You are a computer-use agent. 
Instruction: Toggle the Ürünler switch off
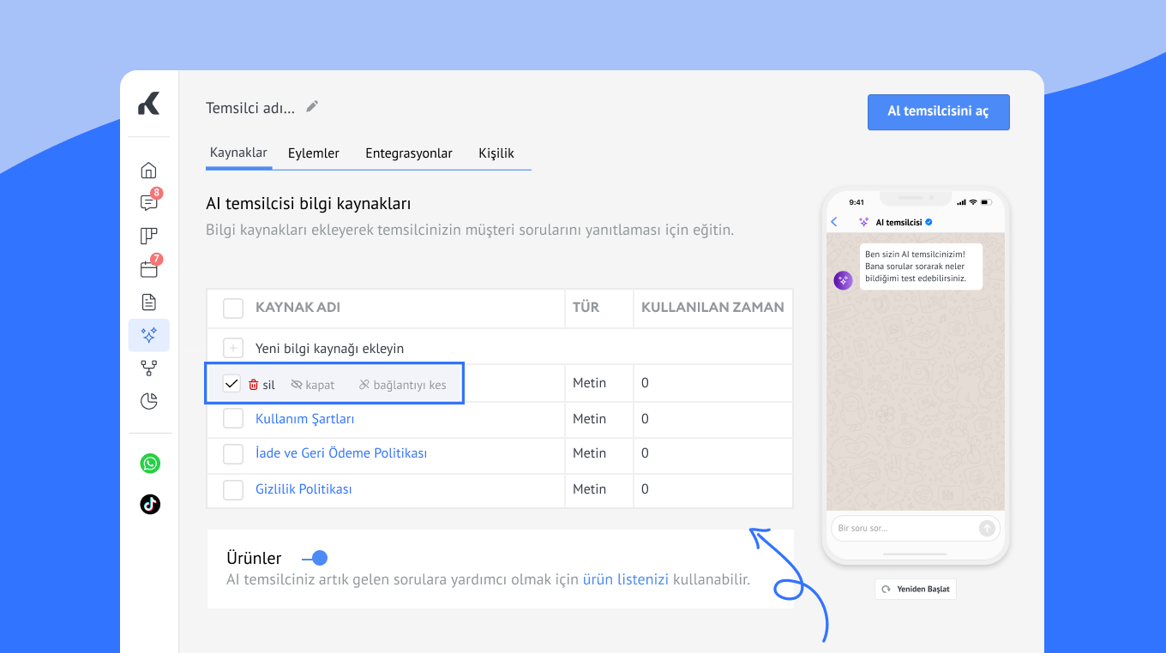point(314,558)
